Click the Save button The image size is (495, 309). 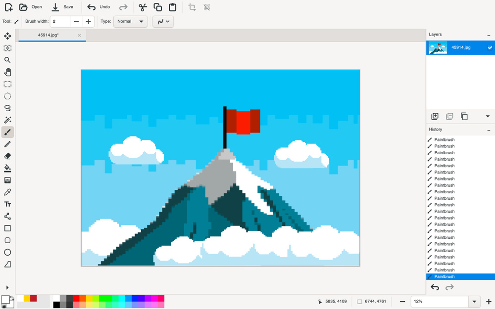(x=62, y=7)
